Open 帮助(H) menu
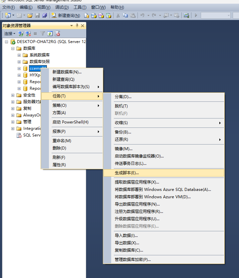 tap(117, 7)
